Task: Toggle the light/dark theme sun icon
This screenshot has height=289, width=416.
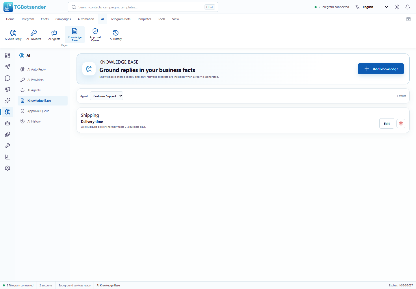Action: (397, 7)
